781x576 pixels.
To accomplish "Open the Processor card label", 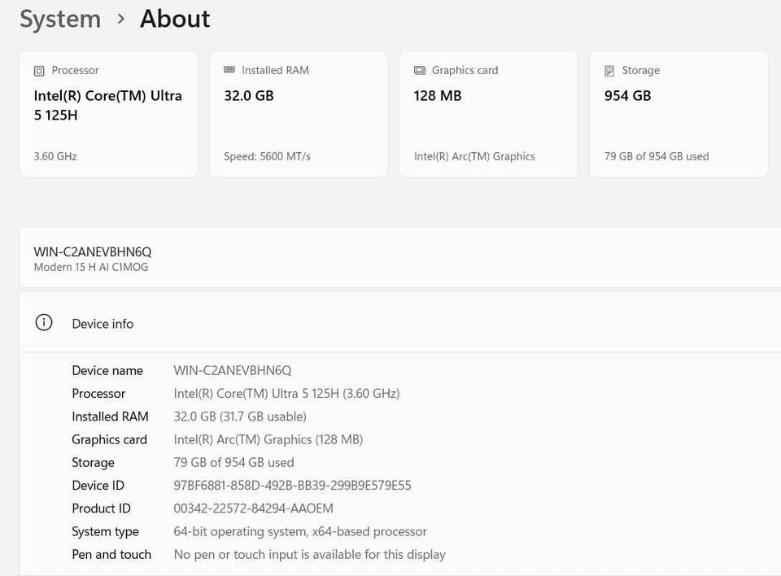I will pyautogui.click(x=75, y=70).
